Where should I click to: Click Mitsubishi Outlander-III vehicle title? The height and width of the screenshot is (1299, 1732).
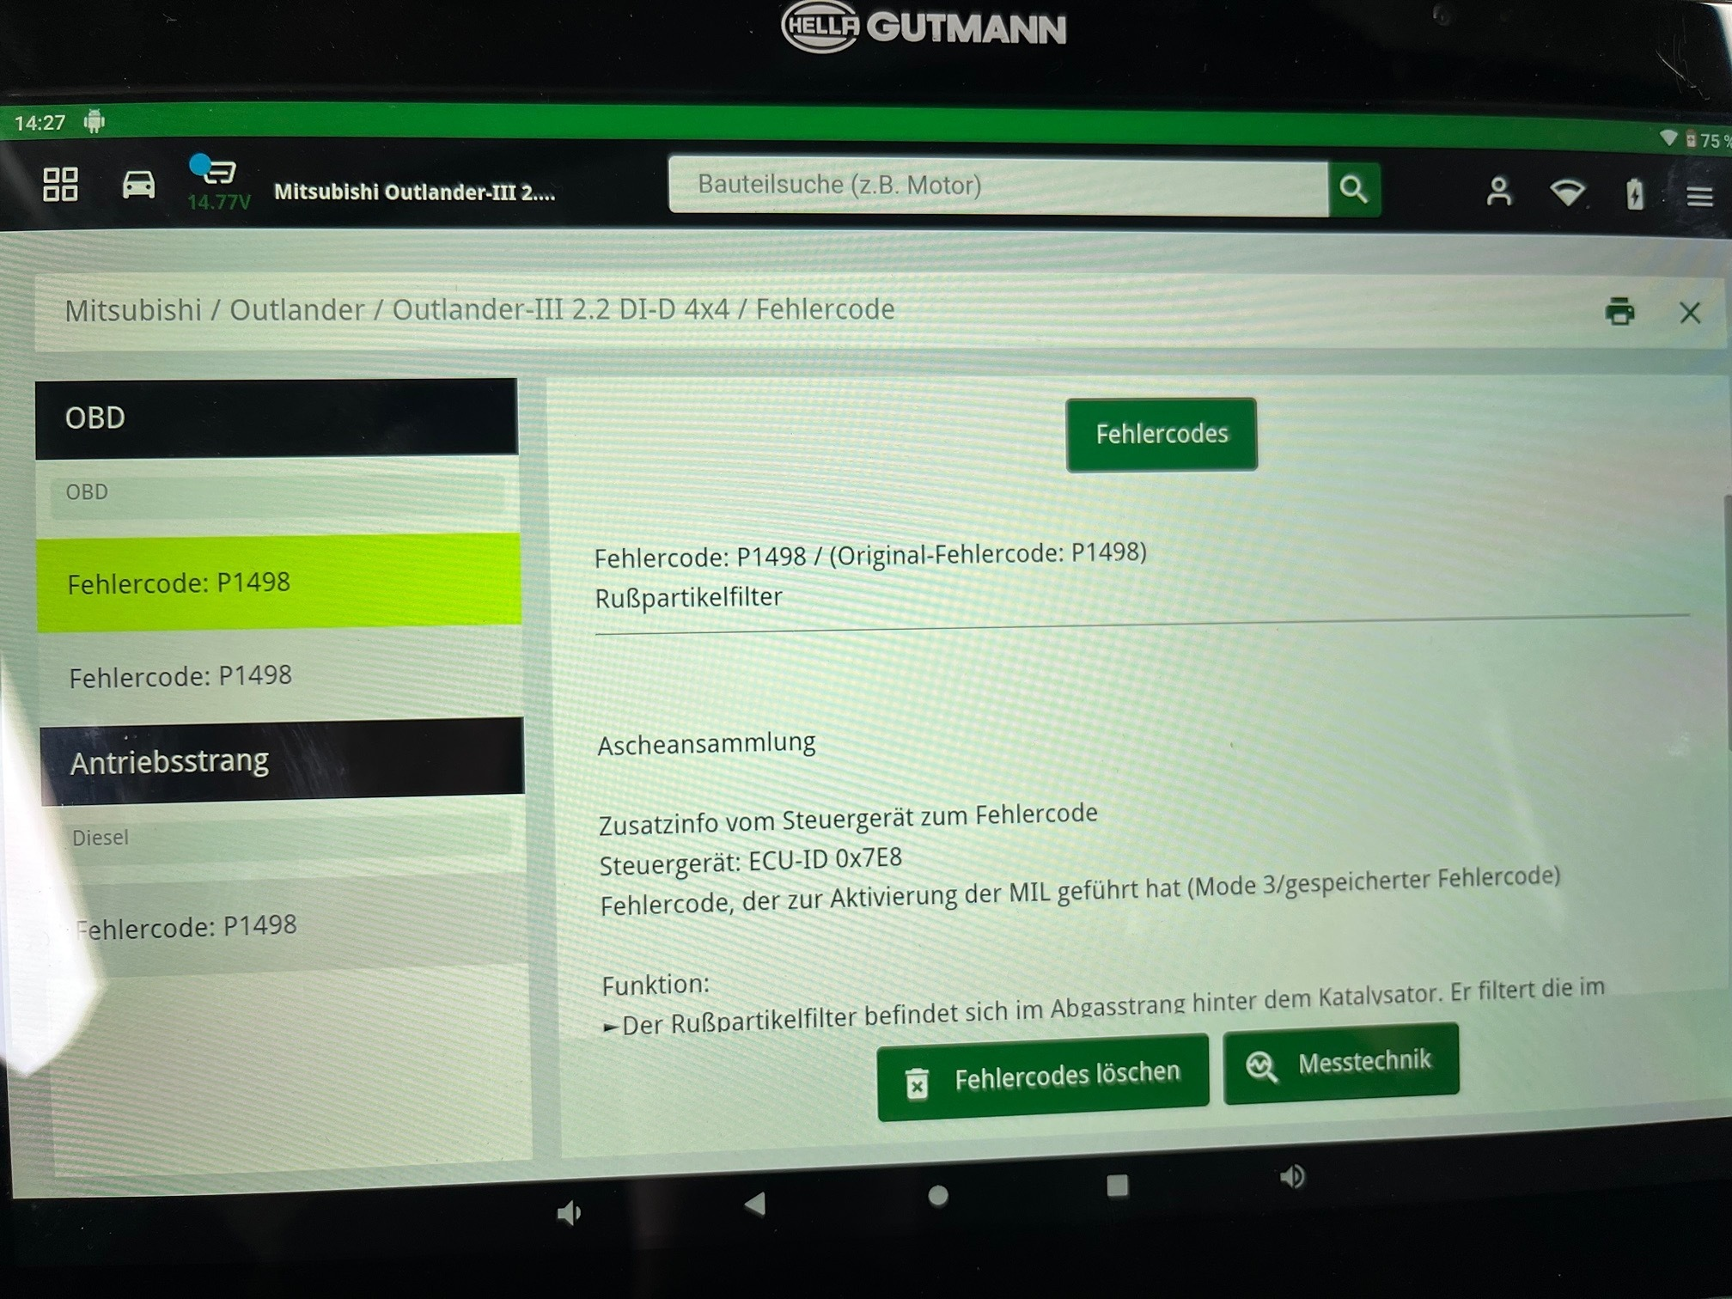click(x=414, y=192)
